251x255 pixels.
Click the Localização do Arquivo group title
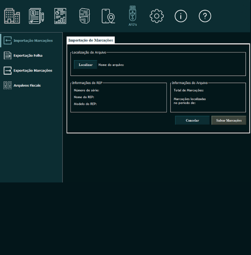(x=89, y=52)
